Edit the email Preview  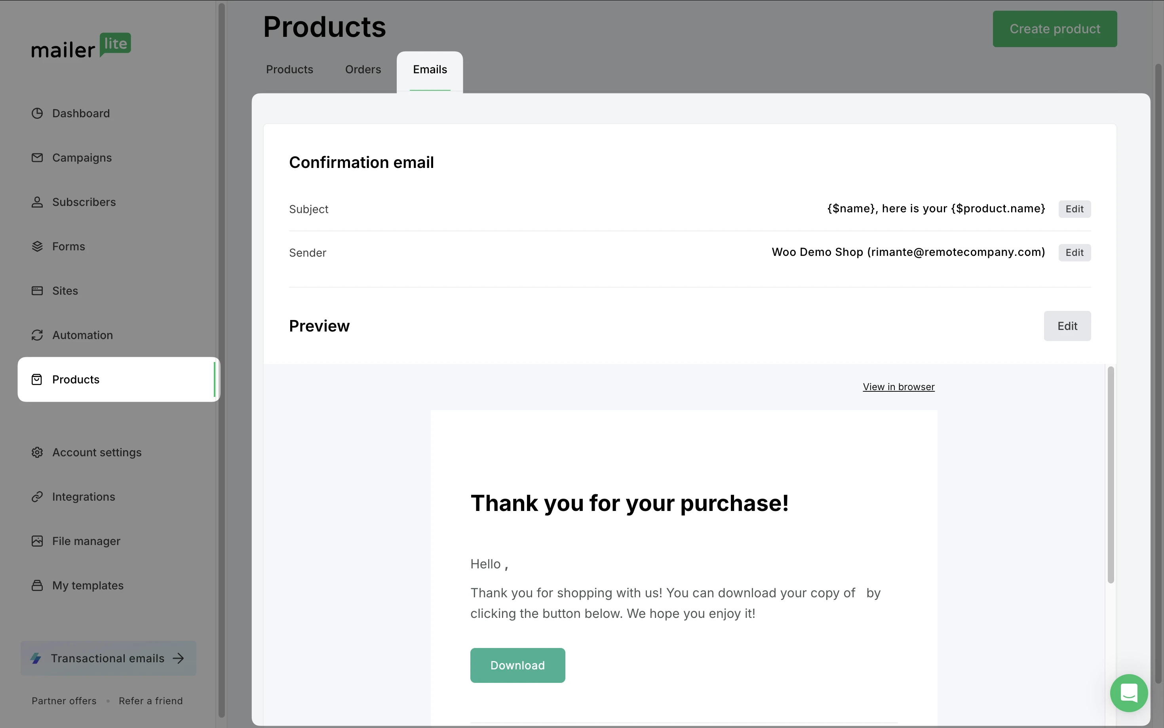click(x=1067, y=326)
